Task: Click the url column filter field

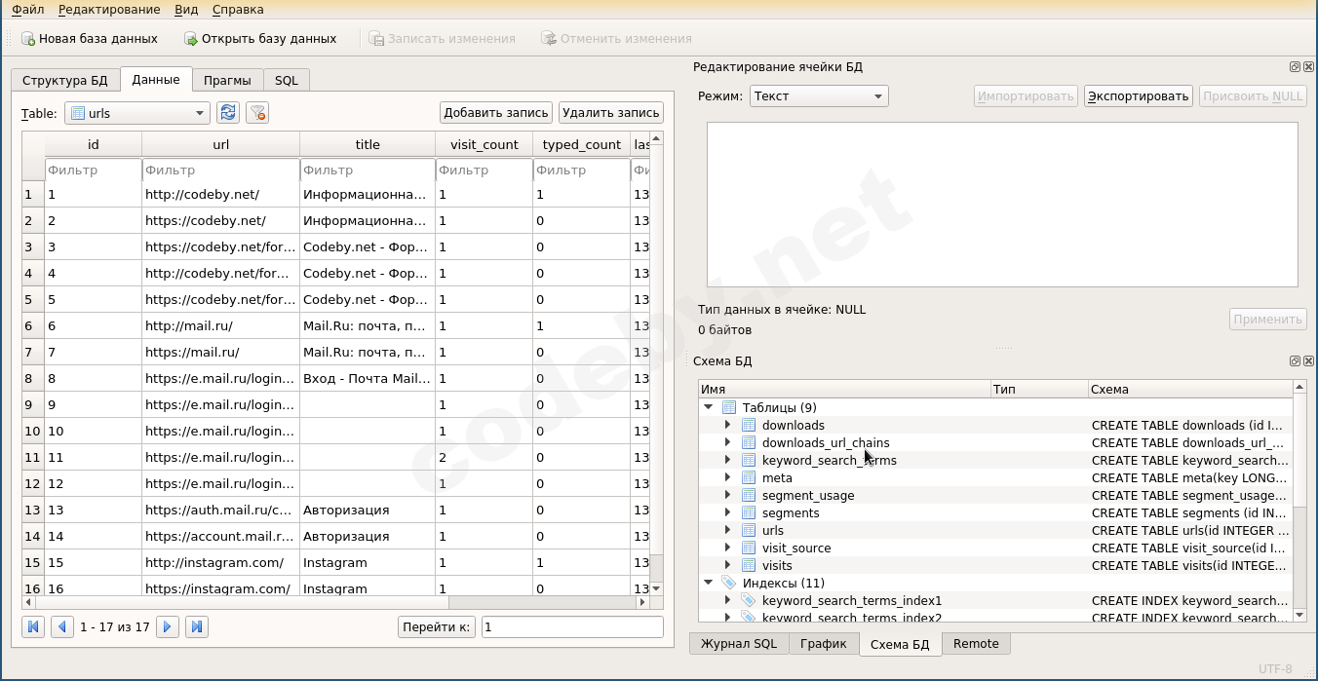Action: (x=220, y=170)
